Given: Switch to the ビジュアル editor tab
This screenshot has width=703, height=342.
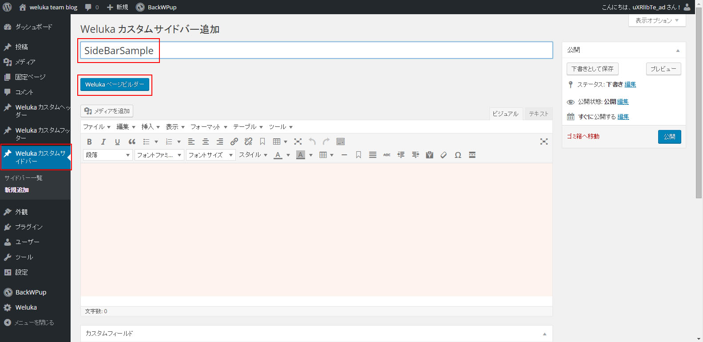Looking at the screenshot, I should pyautogui.click(x=505, y=114).
